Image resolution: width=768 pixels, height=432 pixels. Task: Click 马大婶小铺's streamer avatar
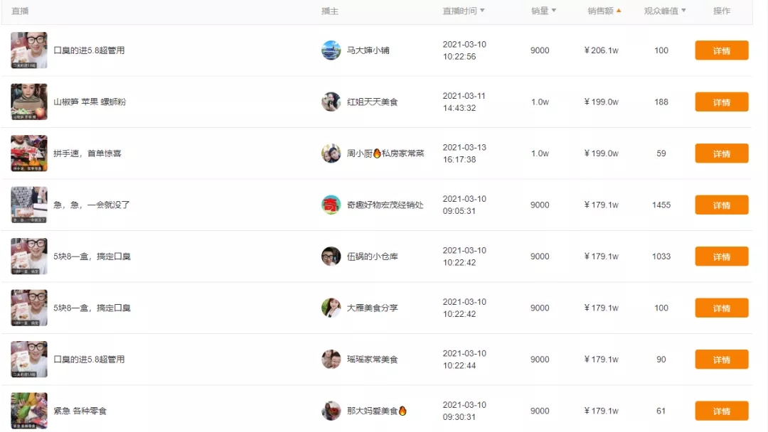coord(331,50)
